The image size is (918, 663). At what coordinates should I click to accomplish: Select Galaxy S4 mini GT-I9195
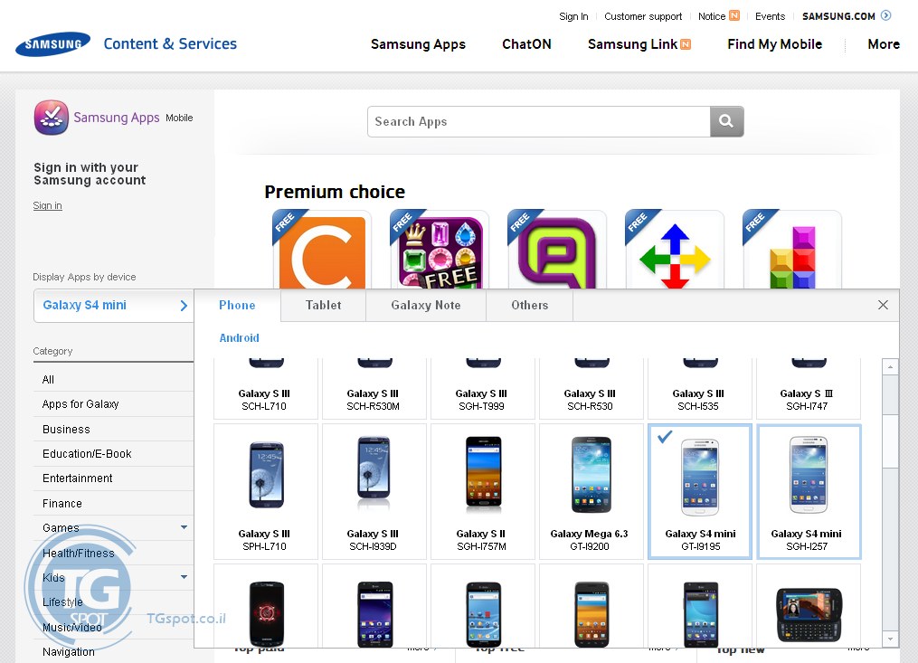click(700, 491)
